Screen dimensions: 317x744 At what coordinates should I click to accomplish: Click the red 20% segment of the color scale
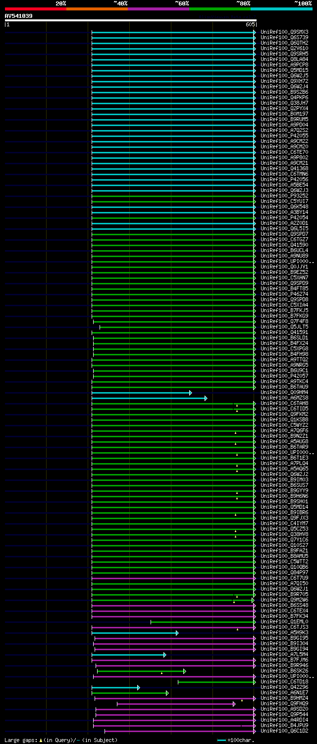click(36, 9)
